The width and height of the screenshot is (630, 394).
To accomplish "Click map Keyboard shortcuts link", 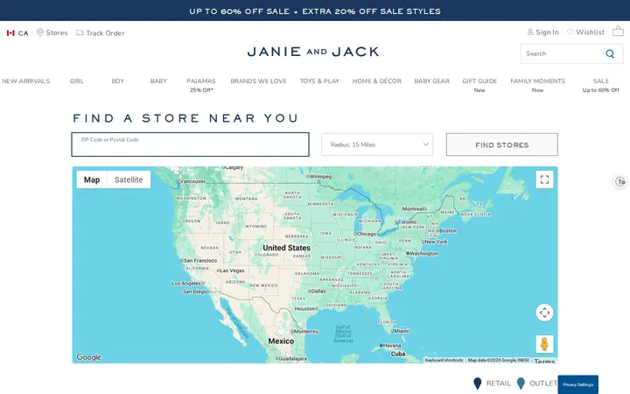I will click(x=444, y=360).
